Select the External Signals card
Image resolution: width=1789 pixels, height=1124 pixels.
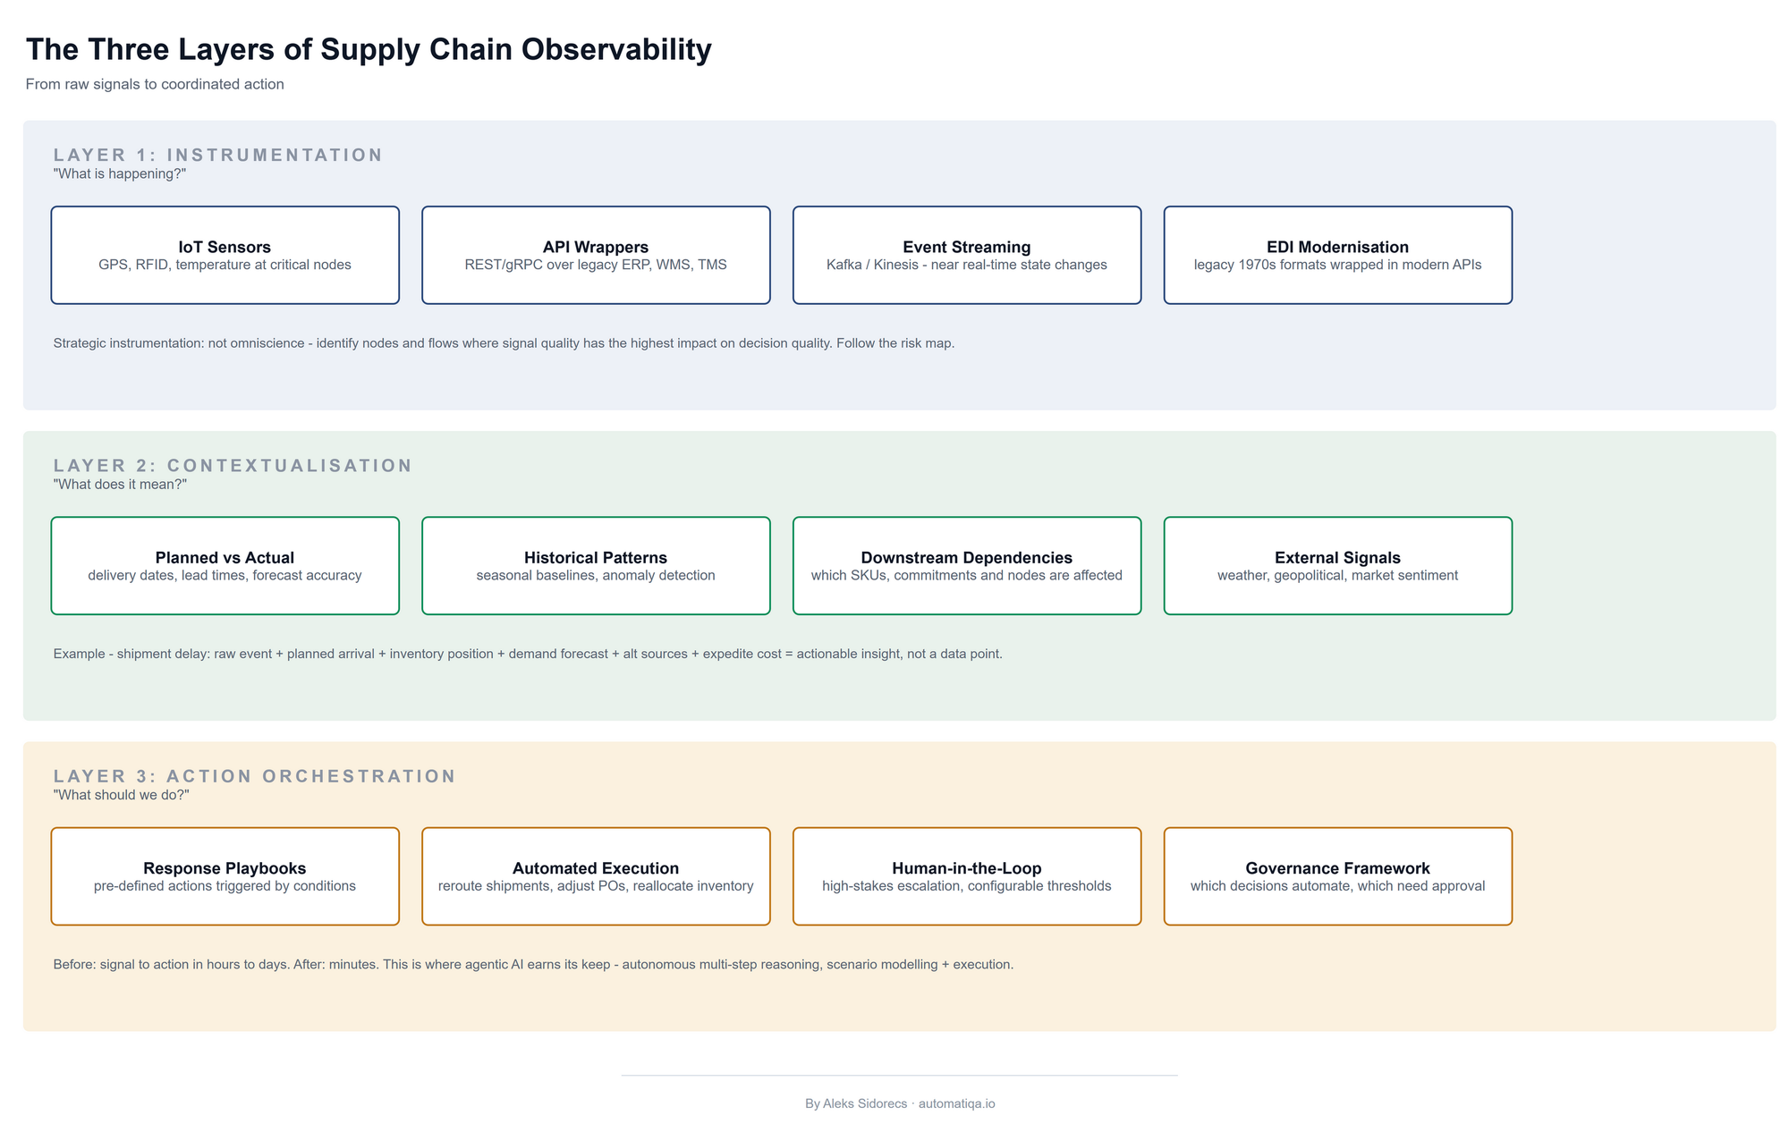point(1338,565)
